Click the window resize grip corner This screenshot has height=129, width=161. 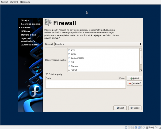pyautogui.click(x=160, y=128)
